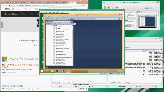164x92 pixels.
Task: Open File Explorer in the guest taskbar
Action: 52,71
